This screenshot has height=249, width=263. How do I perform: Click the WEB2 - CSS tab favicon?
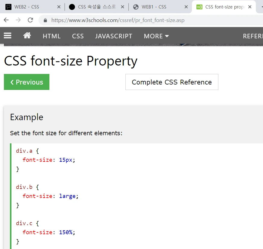tap(8, 7)
